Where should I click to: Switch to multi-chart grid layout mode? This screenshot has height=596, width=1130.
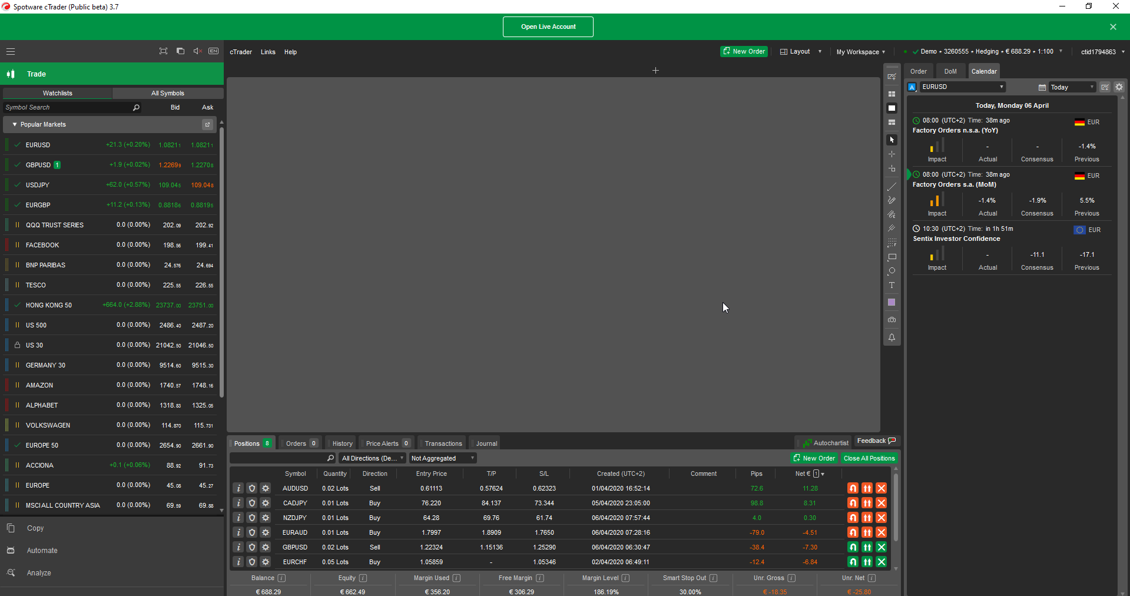tap(892, 94)
